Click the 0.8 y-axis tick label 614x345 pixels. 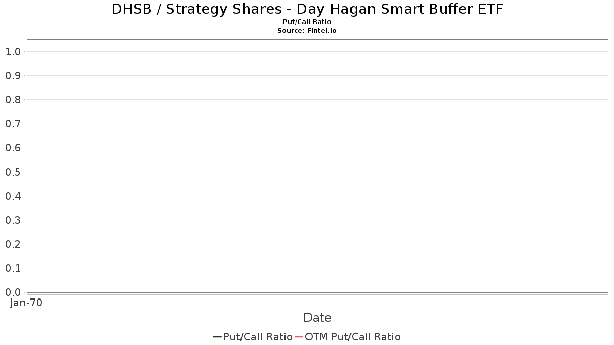[13, 100]
